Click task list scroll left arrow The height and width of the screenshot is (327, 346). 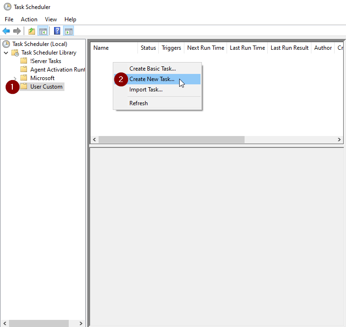pos(94,139)
